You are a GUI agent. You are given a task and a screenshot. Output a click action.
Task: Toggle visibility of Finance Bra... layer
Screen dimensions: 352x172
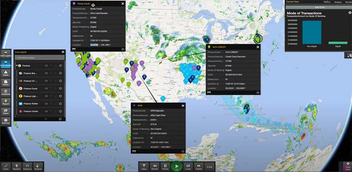(x=46, y=73)
